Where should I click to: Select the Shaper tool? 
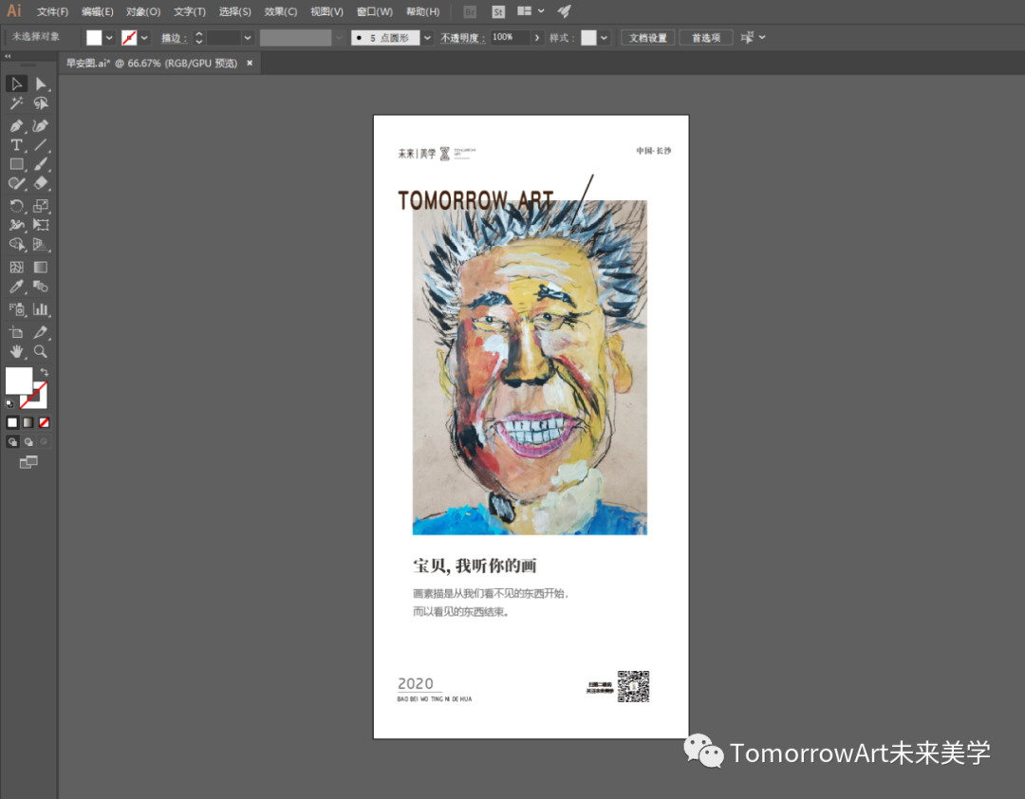[x=16, y=184]
